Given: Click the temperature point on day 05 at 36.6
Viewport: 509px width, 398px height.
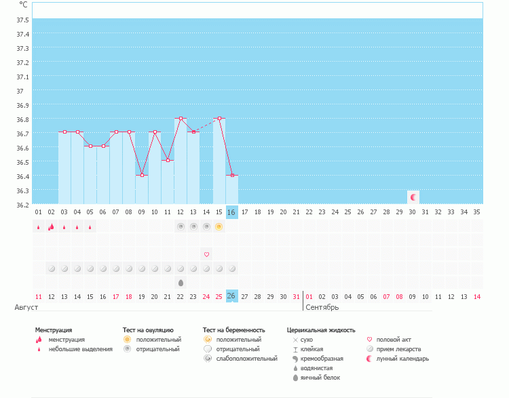Looking at the screenshot, I should tap(90, 146).
